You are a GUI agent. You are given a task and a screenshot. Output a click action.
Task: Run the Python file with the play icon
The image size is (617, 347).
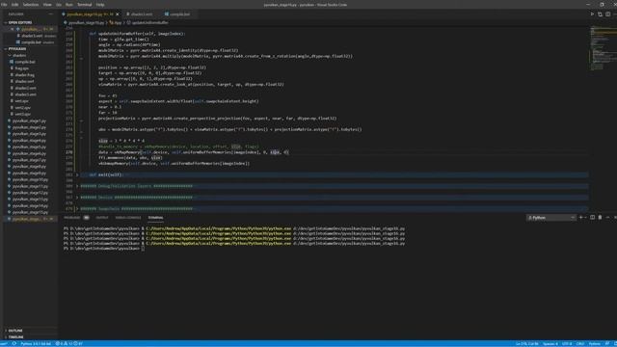[592, 14]
